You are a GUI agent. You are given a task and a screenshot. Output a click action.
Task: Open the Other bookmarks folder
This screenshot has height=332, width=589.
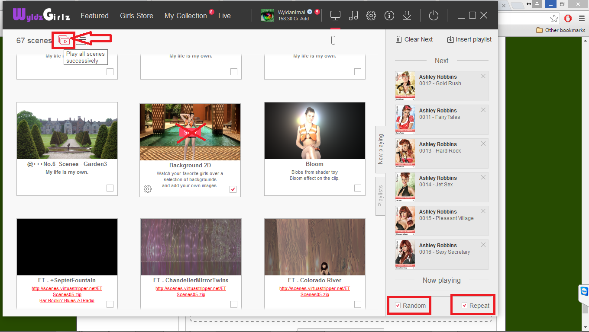pyautogui.click(x=560, y=30)
